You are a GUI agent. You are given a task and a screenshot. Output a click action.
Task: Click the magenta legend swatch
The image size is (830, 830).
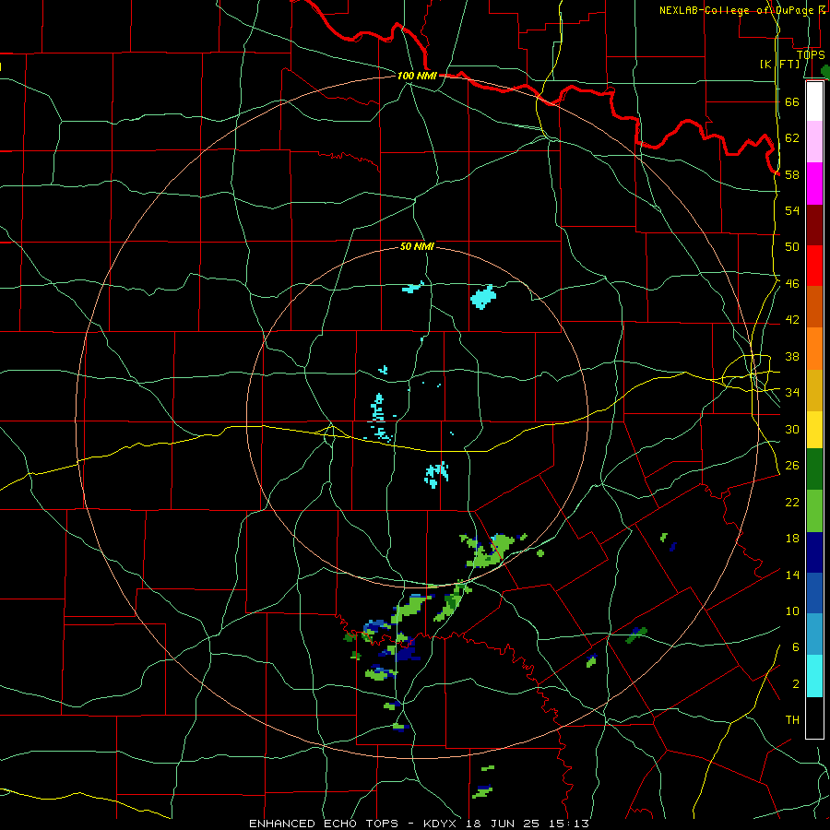pos(814,184)
